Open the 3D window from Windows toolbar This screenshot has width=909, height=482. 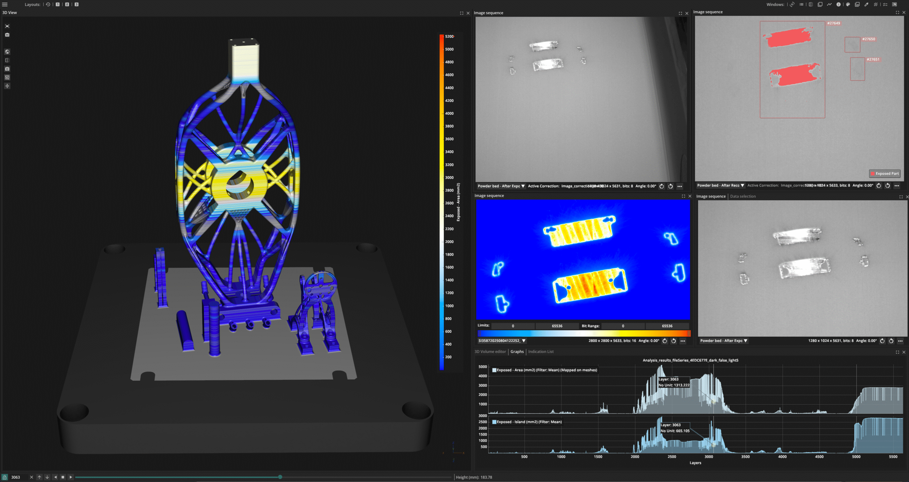pyautogui.click(x=792, y=4)
